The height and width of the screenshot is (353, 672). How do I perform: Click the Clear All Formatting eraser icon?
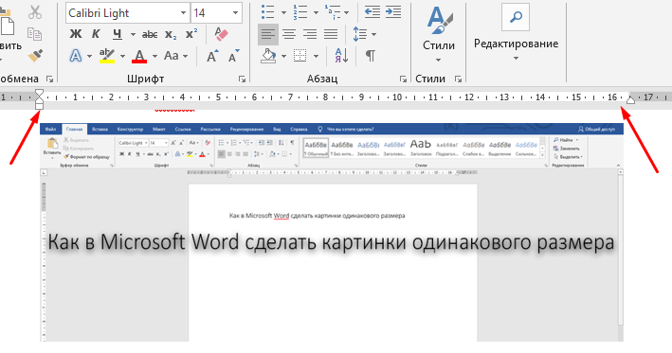[221, 34]
